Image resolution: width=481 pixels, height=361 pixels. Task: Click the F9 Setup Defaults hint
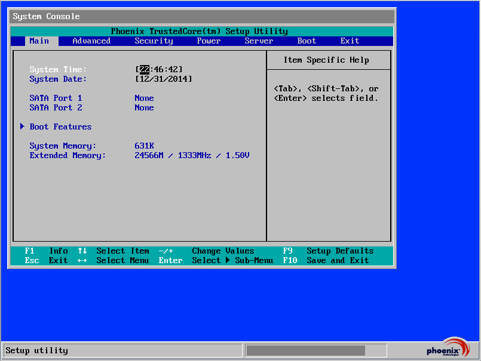(328, 251)
